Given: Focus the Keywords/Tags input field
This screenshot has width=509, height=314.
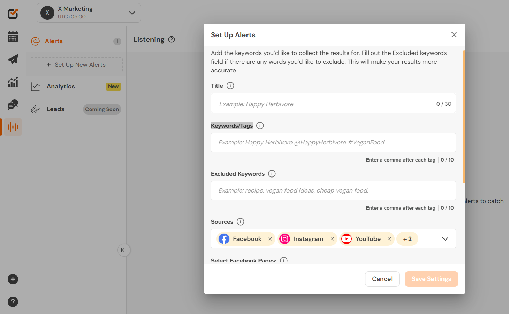Looking at the screenshot, I should (333, 142).
